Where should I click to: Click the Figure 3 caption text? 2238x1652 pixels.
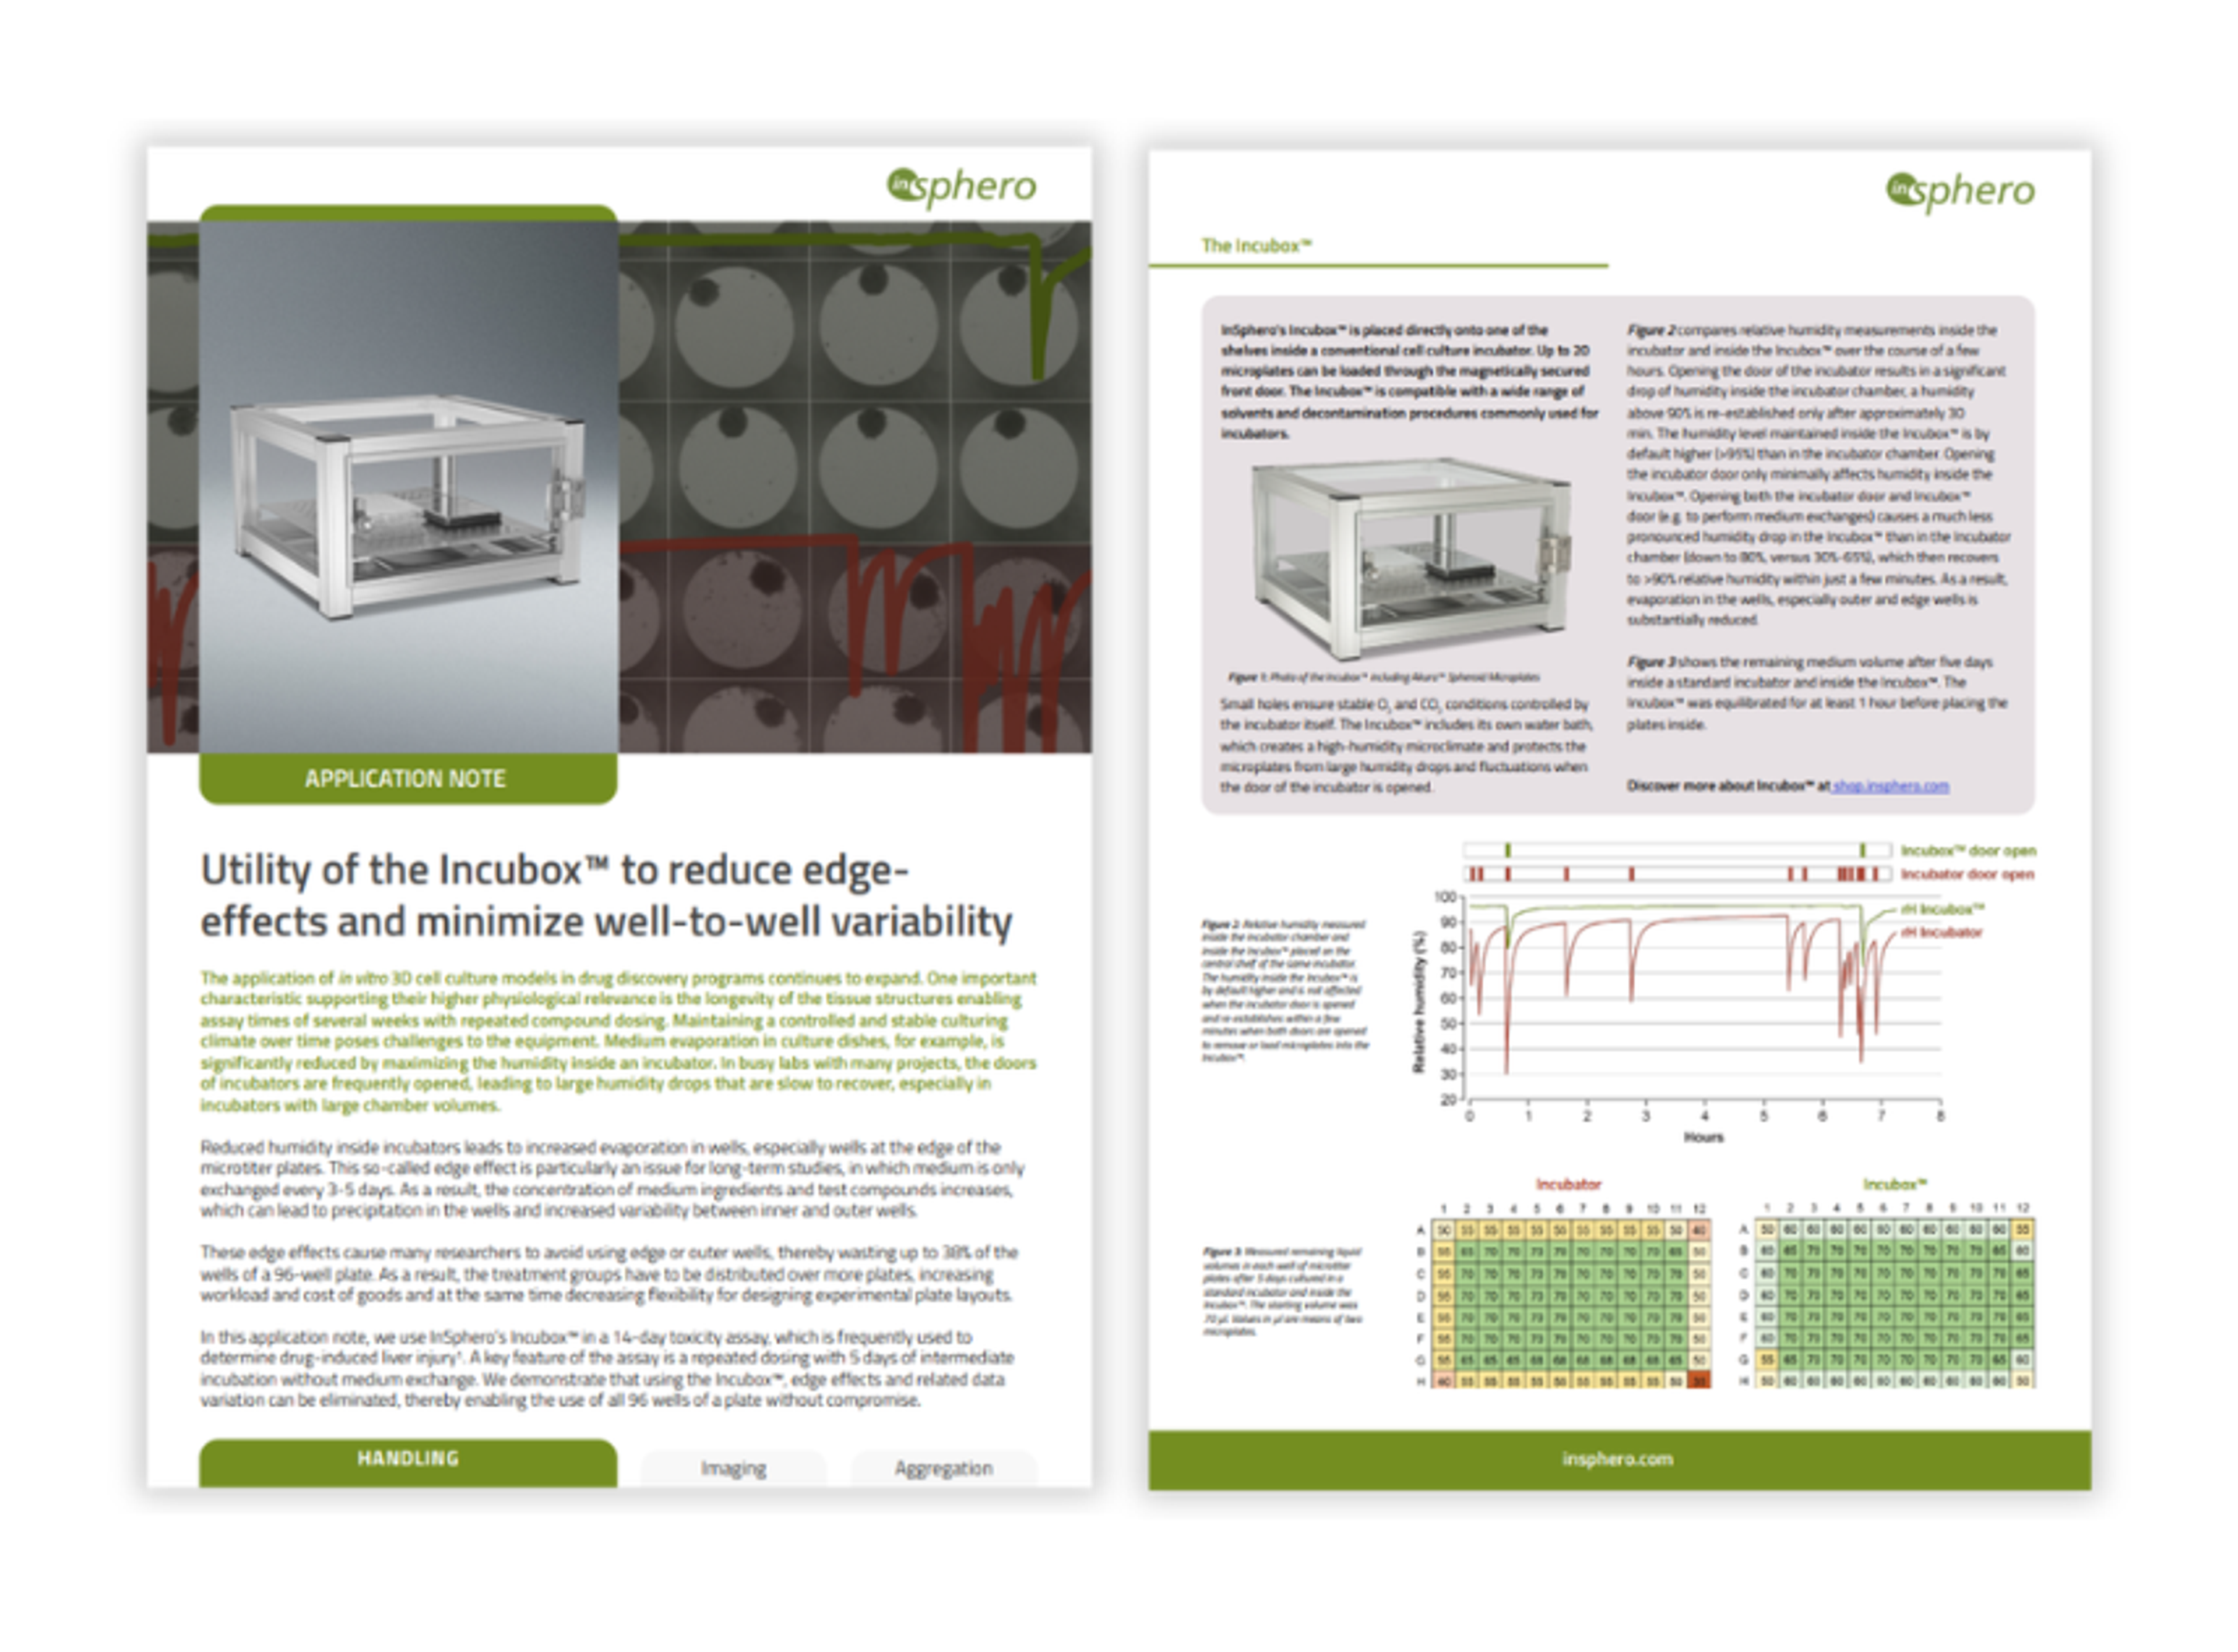coord(1282,1292)
